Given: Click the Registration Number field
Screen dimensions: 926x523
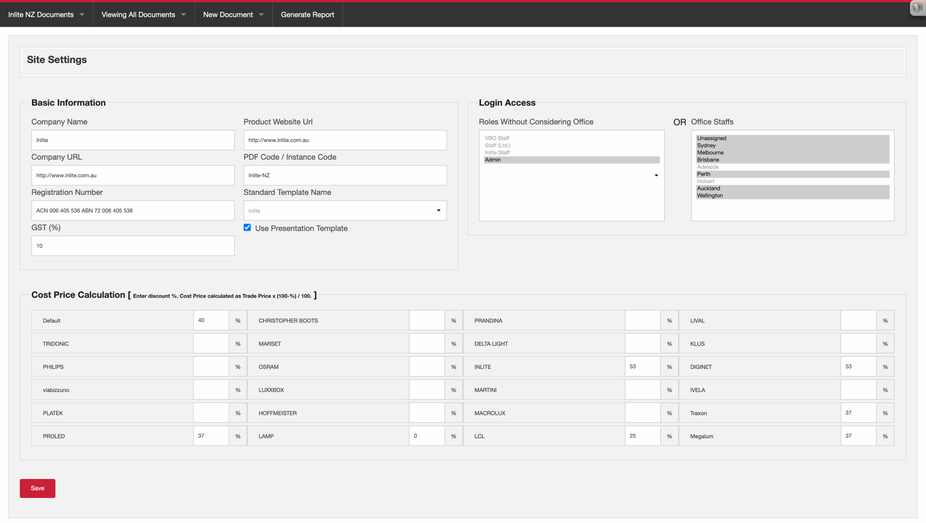Looking at the screenshot, I should coord(133,211).
